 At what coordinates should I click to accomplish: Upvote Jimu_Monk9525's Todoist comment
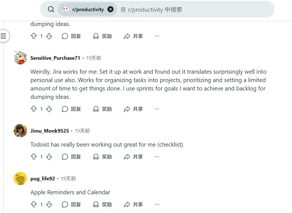(34, 157)
